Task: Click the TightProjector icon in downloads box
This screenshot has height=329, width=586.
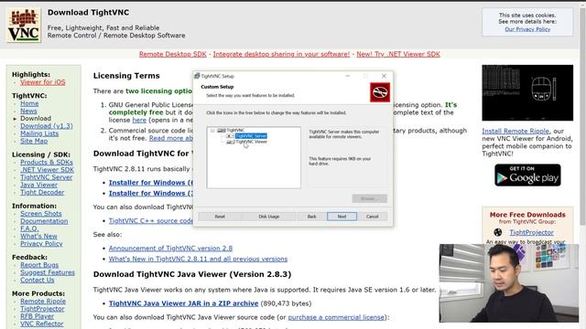Action: 498,232
